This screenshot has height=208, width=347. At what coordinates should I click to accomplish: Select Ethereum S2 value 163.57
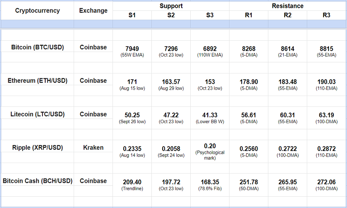tap(171, 81)
